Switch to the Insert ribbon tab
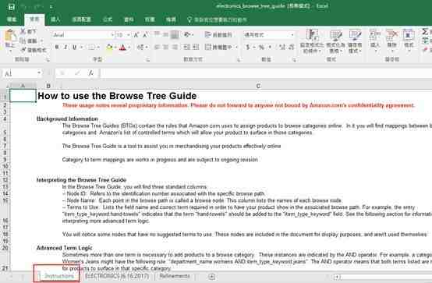 [55, 19]
